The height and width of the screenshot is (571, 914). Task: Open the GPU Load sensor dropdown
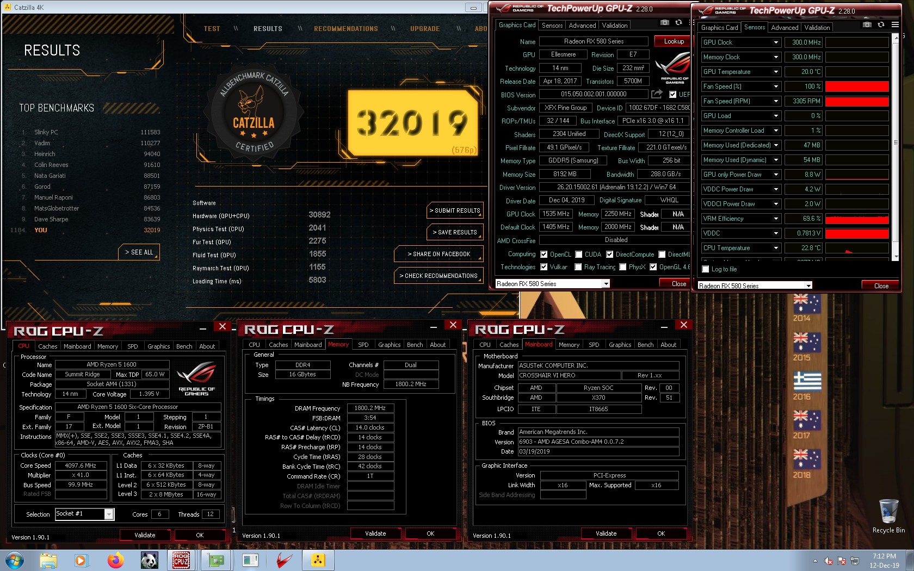coord(776,116)
